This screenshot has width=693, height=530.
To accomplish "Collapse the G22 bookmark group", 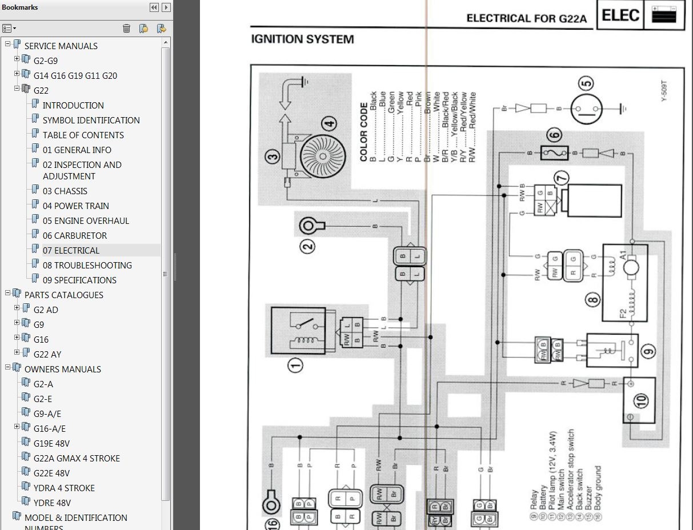I will tap(17, 89).
